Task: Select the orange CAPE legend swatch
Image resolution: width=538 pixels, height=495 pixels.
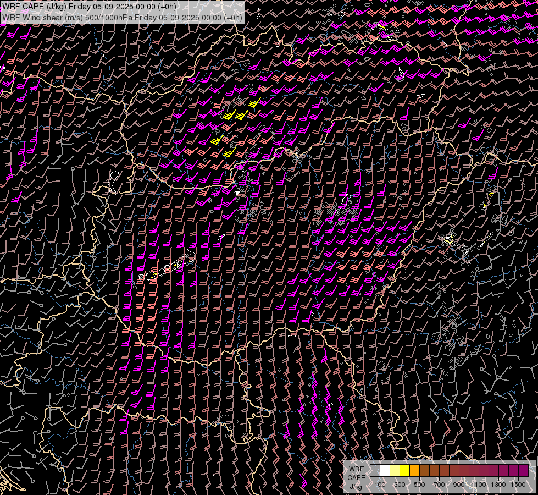Action: tap(414, 470)
